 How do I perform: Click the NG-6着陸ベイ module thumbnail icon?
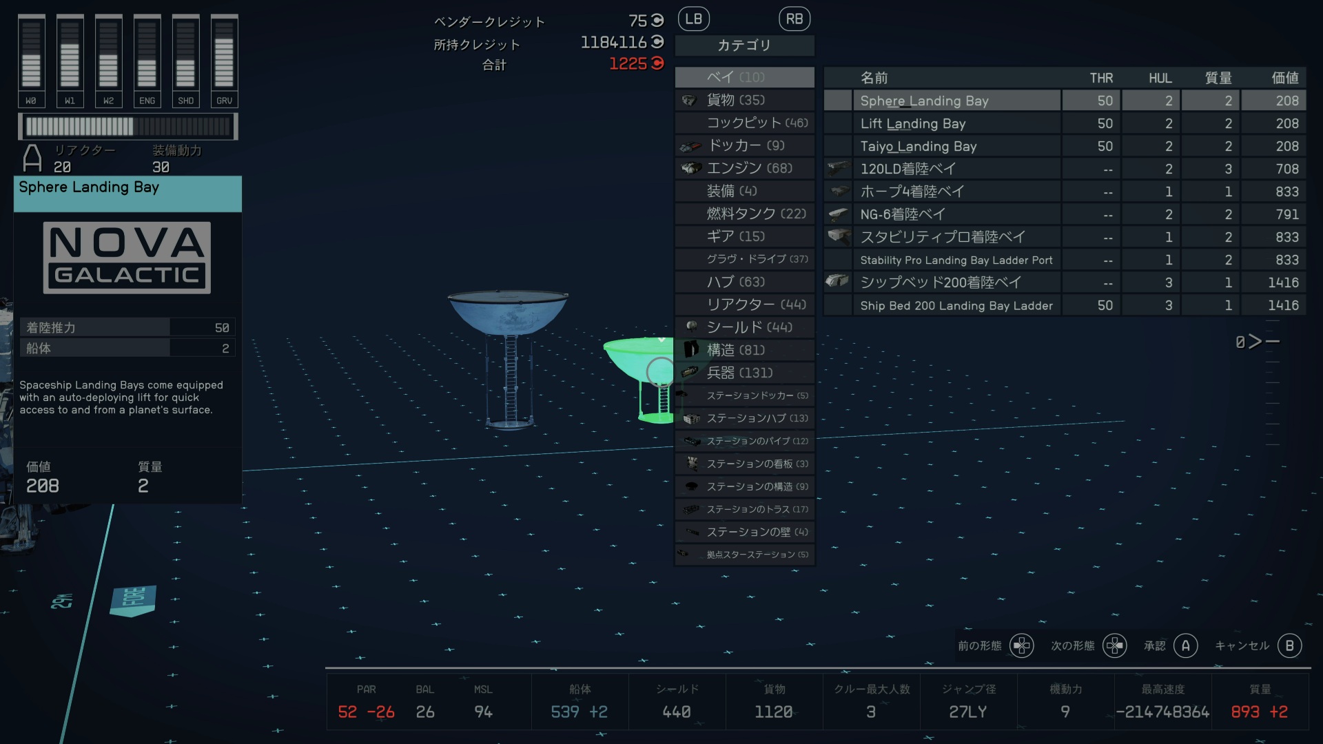tap(838, 214)
